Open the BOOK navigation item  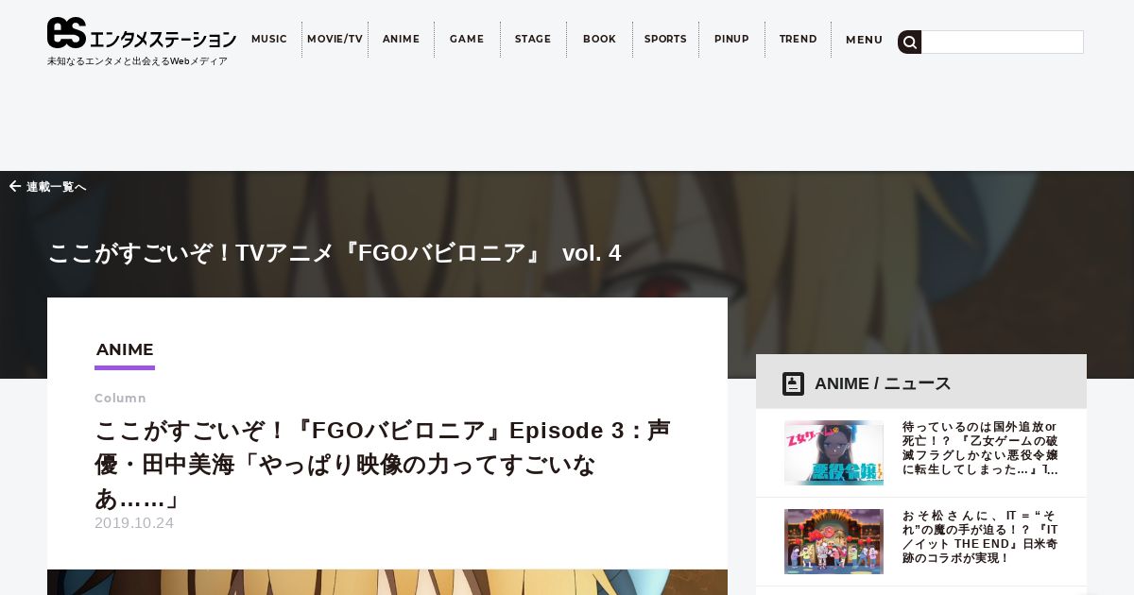(x=599, y=40)
